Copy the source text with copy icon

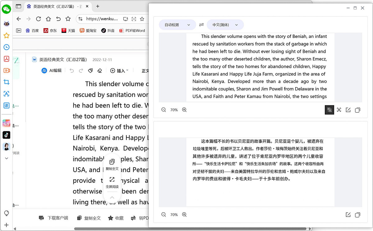[x=357, y=110]
